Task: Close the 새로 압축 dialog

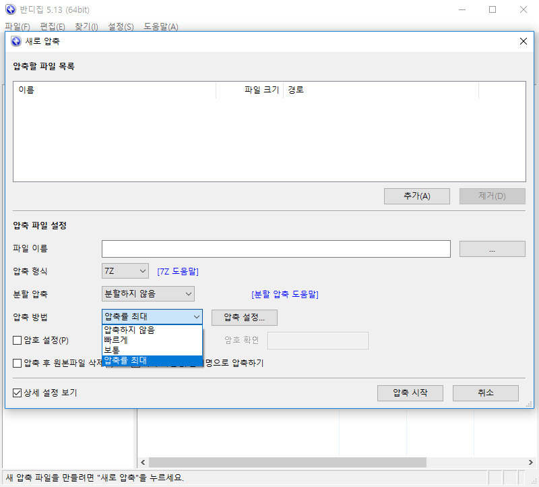Action: point(524,41)
